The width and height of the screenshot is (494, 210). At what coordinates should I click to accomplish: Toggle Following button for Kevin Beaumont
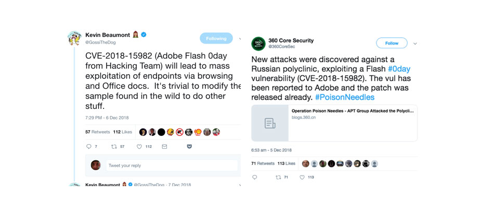216,38
